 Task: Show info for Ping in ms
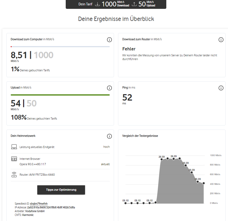(x=221, y=88)
